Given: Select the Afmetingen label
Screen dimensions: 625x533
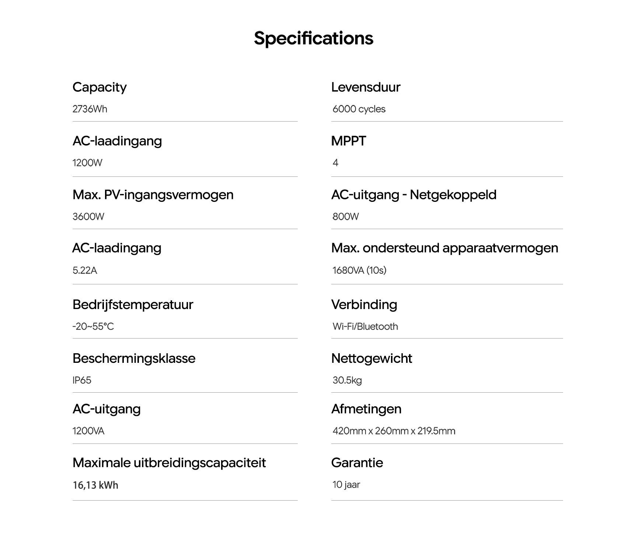Looking at the screenshot, I should click(x=366, y=409).
